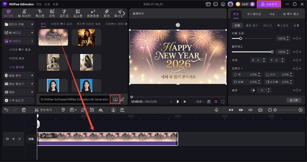Toggle the grid guide icon under preview

(x=216, y=101)
